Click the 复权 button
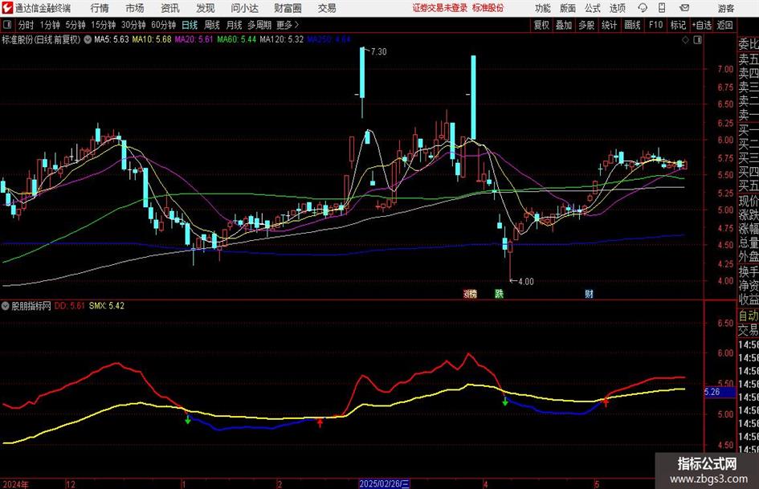This screenshot has height=489, width=759. [541, 25]
